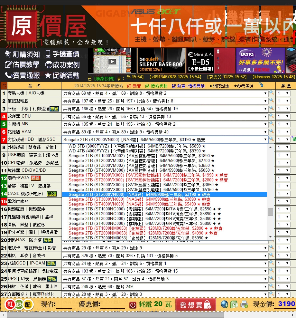Click the globe web icon in bottom bar

pyautogui.click(x=224, y=304)
